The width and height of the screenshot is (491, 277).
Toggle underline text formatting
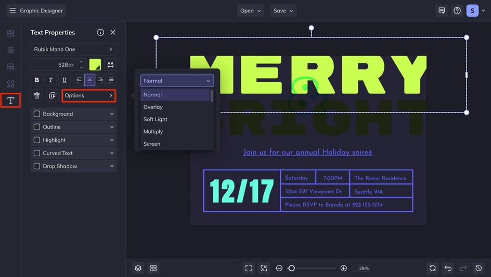pos(64,80)
